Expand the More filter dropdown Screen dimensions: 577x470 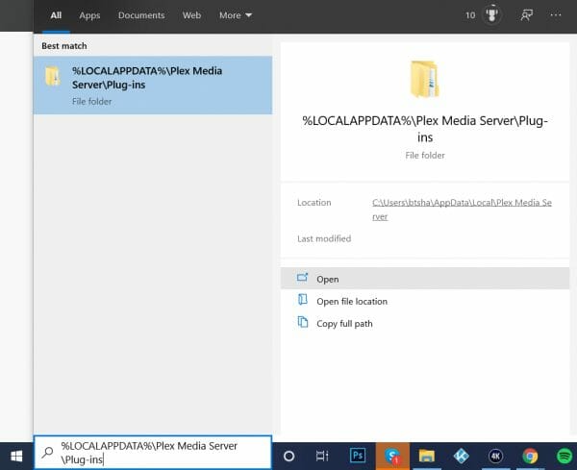tap(236, 15)
